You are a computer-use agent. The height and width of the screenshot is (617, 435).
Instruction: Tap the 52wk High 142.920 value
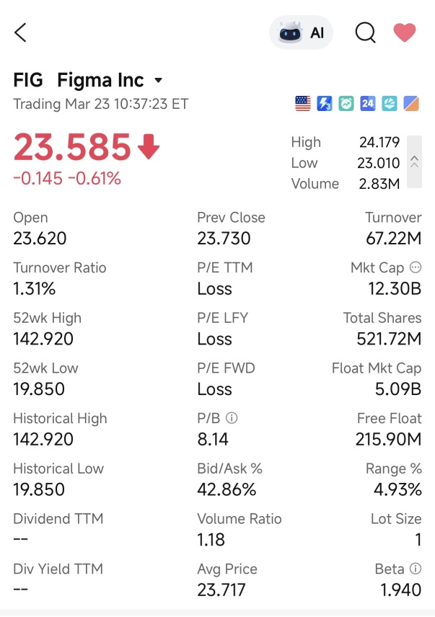click(x=43, y=339)
